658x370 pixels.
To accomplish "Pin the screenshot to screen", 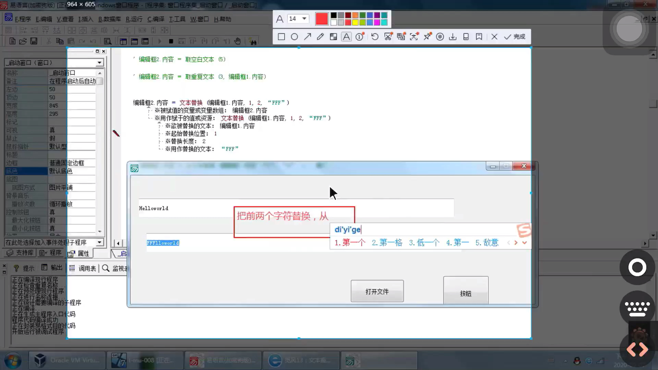I will pyautogui.click(x=427, y=37).
